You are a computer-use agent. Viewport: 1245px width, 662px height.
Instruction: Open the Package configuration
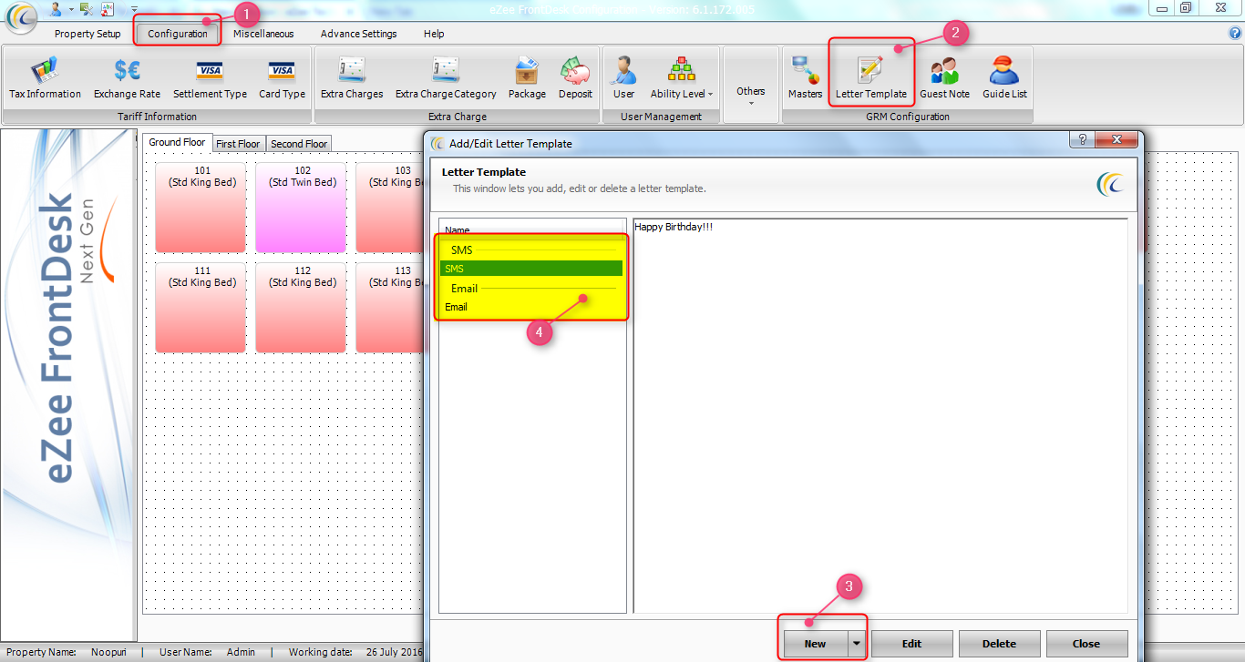tap(527, 78)
